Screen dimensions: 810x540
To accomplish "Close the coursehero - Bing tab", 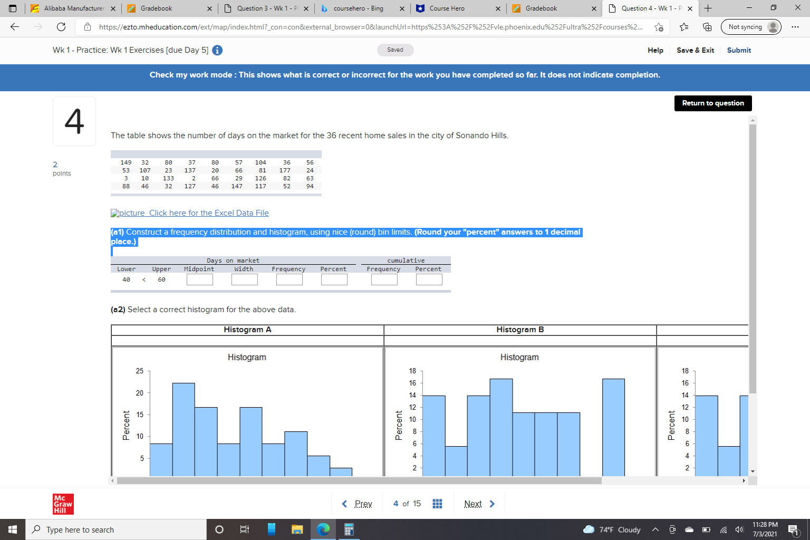I will point(402,8).
